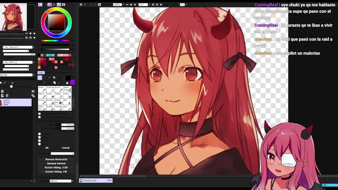This screenshot has width=338, height=190.
Task: Choose the Effect Pen tool
Action: (x=42, y=108)
